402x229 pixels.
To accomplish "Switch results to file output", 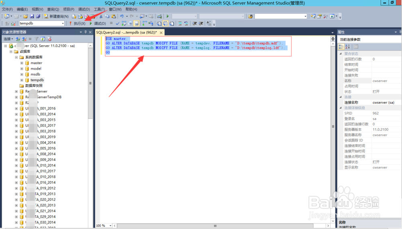I will tap(172, 23).
